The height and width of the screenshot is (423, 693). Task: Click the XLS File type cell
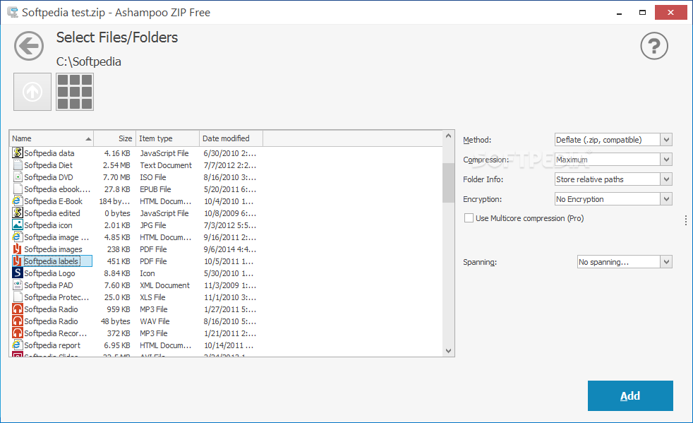(152, 297)
